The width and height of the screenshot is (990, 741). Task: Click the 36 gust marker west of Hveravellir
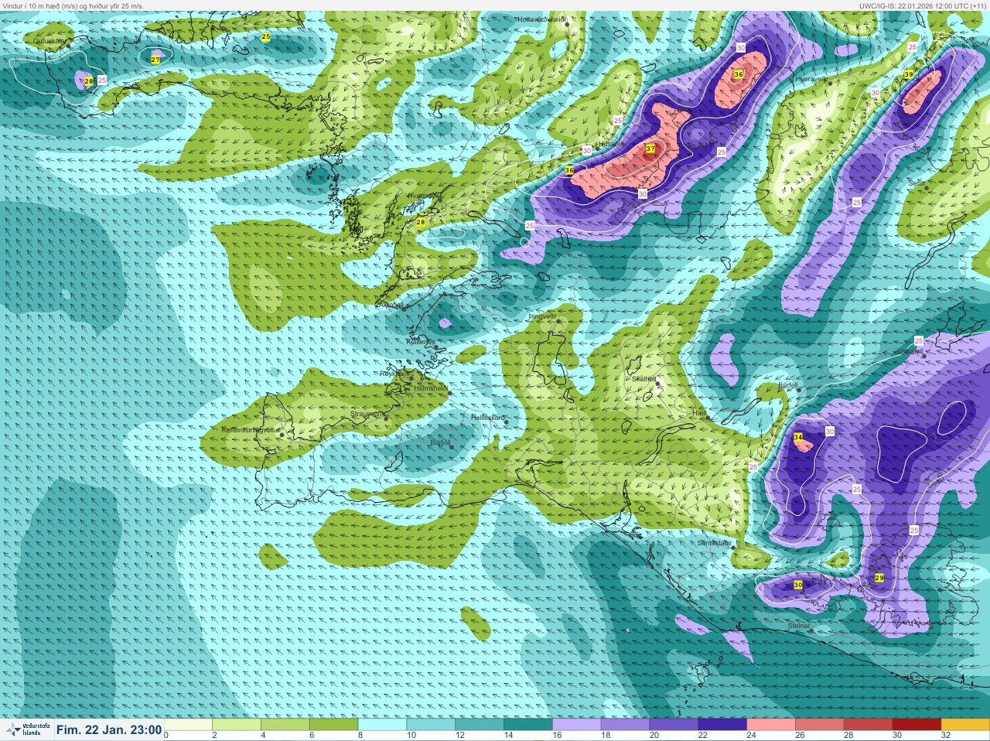[739, 74]
